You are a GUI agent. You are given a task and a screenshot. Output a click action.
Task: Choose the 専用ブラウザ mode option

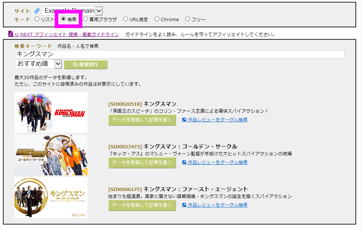pyautogui.click(x=86, y=19)
